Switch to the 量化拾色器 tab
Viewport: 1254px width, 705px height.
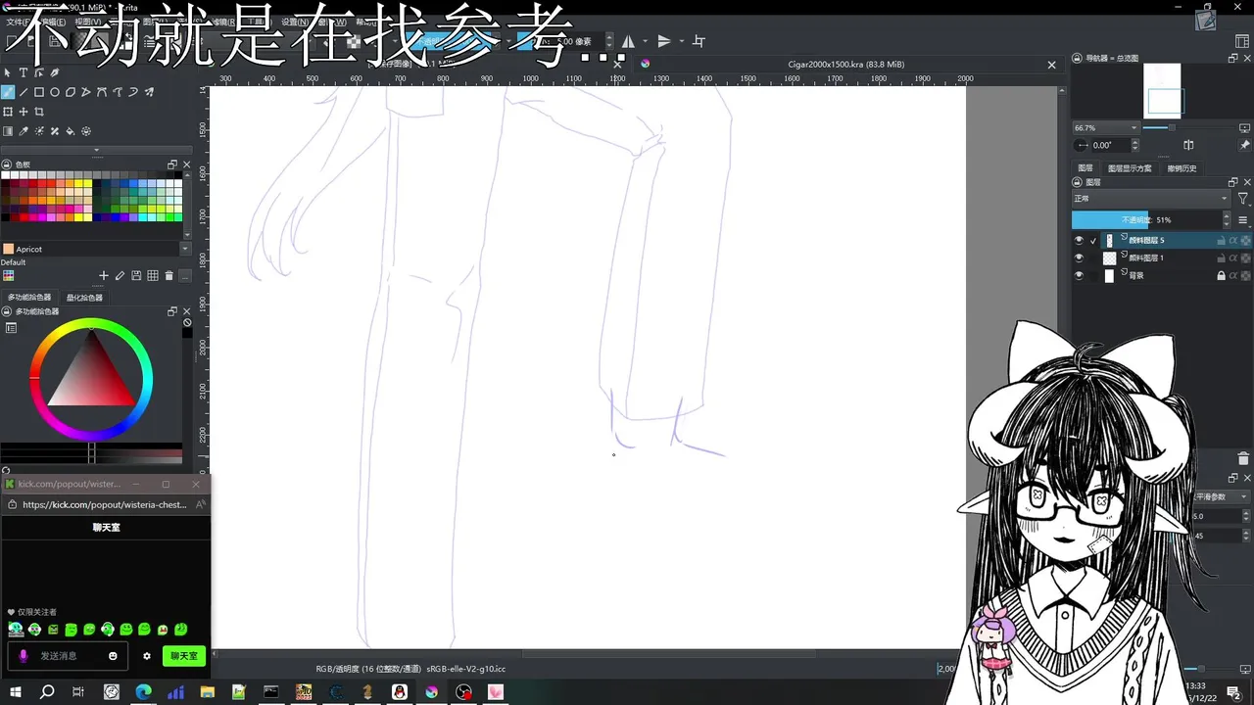84,298
